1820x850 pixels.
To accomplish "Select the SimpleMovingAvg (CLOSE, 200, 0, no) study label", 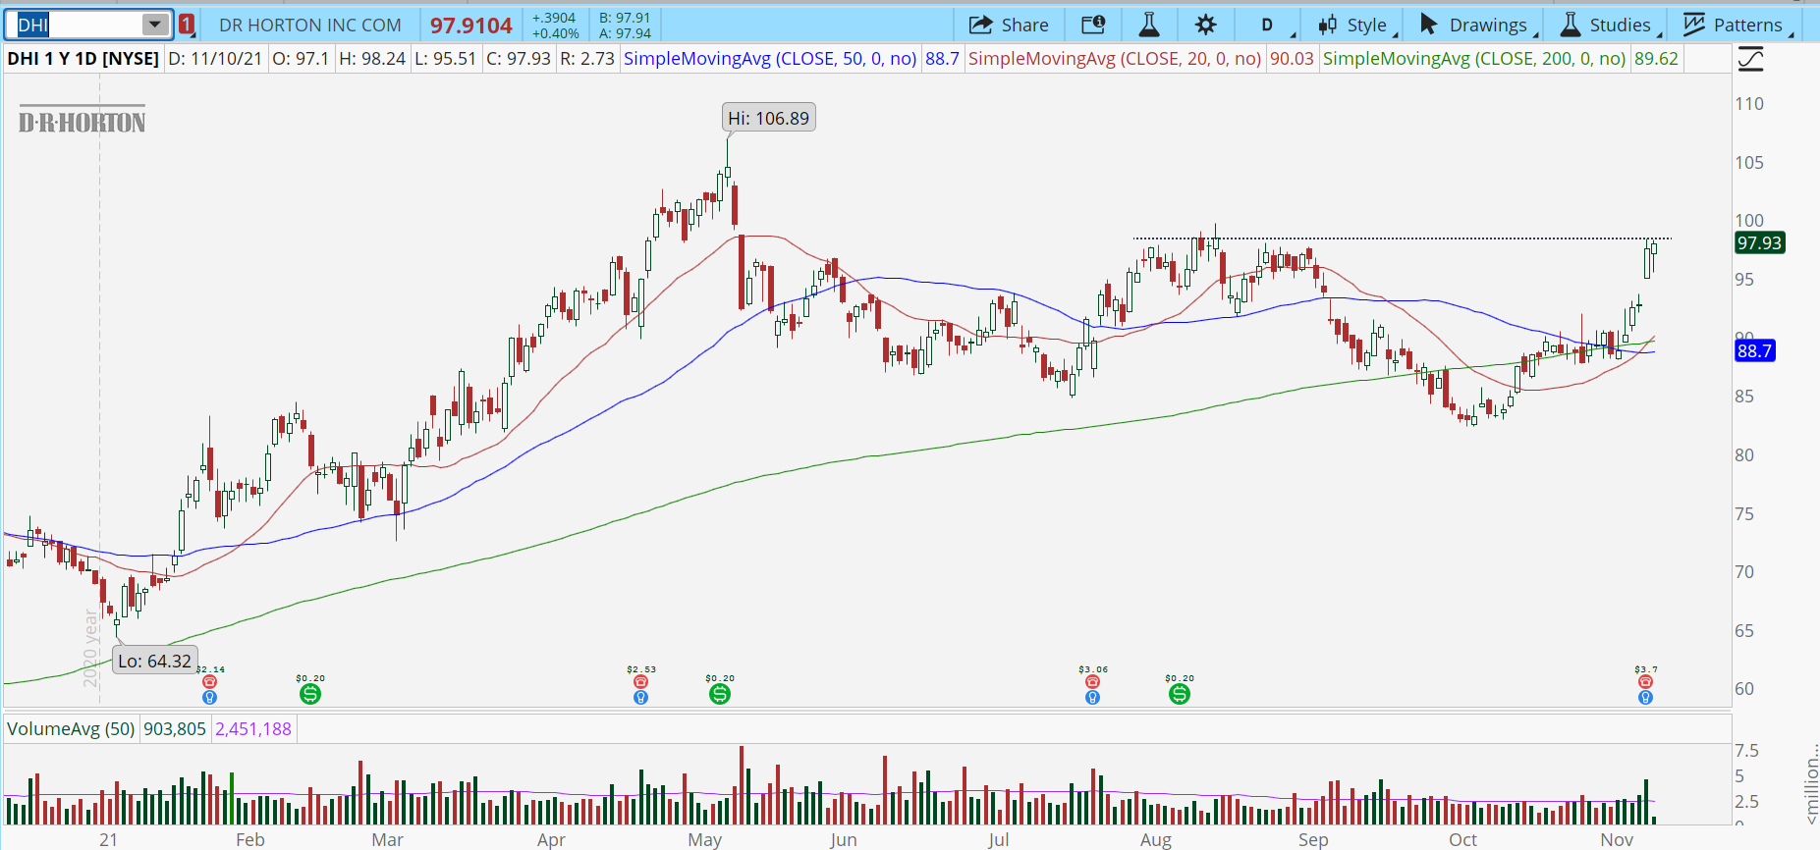I will pyautogui.click(x=1474, y=59).
